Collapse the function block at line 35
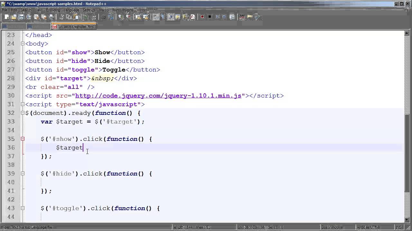 click(23, 139)
